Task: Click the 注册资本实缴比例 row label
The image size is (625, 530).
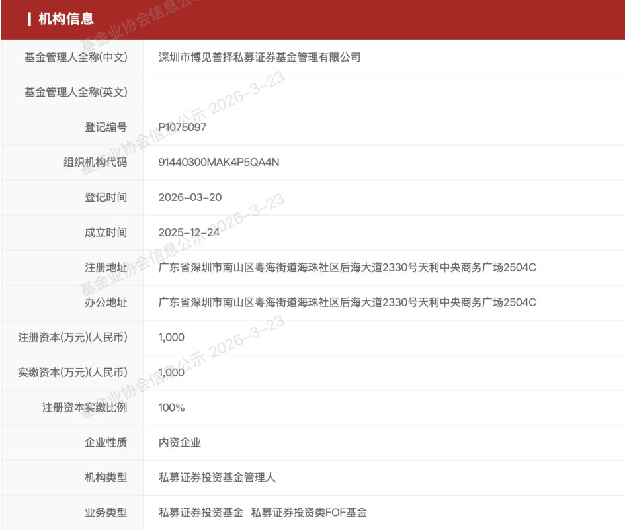Action: coord(84,408)
